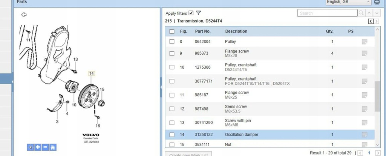Screen dimensions: 386x156
Task: Jump to previous search result arrow
Action: pyautogui.click(x=369, y=13)
